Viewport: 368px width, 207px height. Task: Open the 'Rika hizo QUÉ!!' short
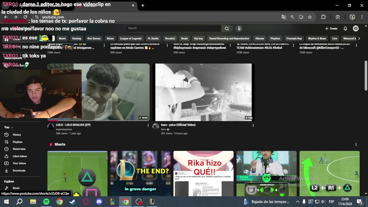203,174
